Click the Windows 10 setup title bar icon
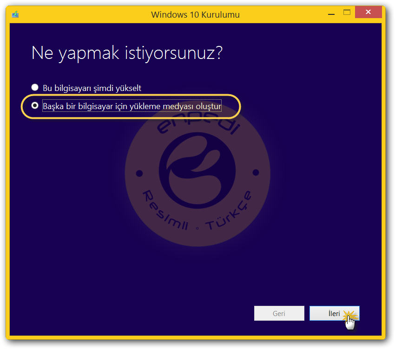 15,14
